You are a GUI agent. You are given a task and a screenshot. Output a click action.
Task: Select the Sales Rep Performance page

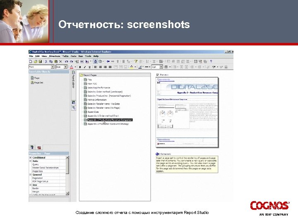[x=97, y=88]
